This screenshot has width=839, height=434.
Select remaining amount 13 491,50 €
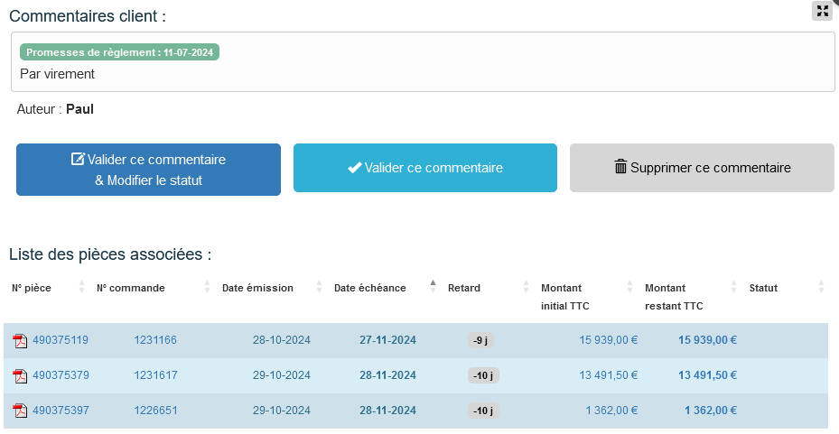(710, 376)
